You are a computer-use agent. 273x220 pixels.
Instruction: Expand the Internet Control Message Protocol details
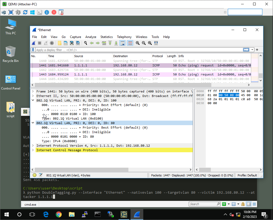coord(33,150)
